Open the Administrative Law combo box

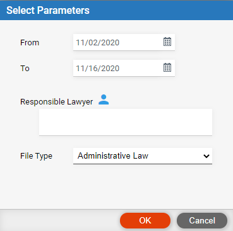tap(143, 156)
